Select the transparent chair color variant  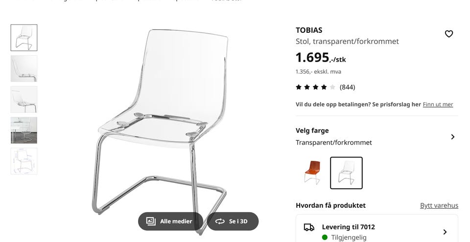pyautogui.click(x=346, y=173)
